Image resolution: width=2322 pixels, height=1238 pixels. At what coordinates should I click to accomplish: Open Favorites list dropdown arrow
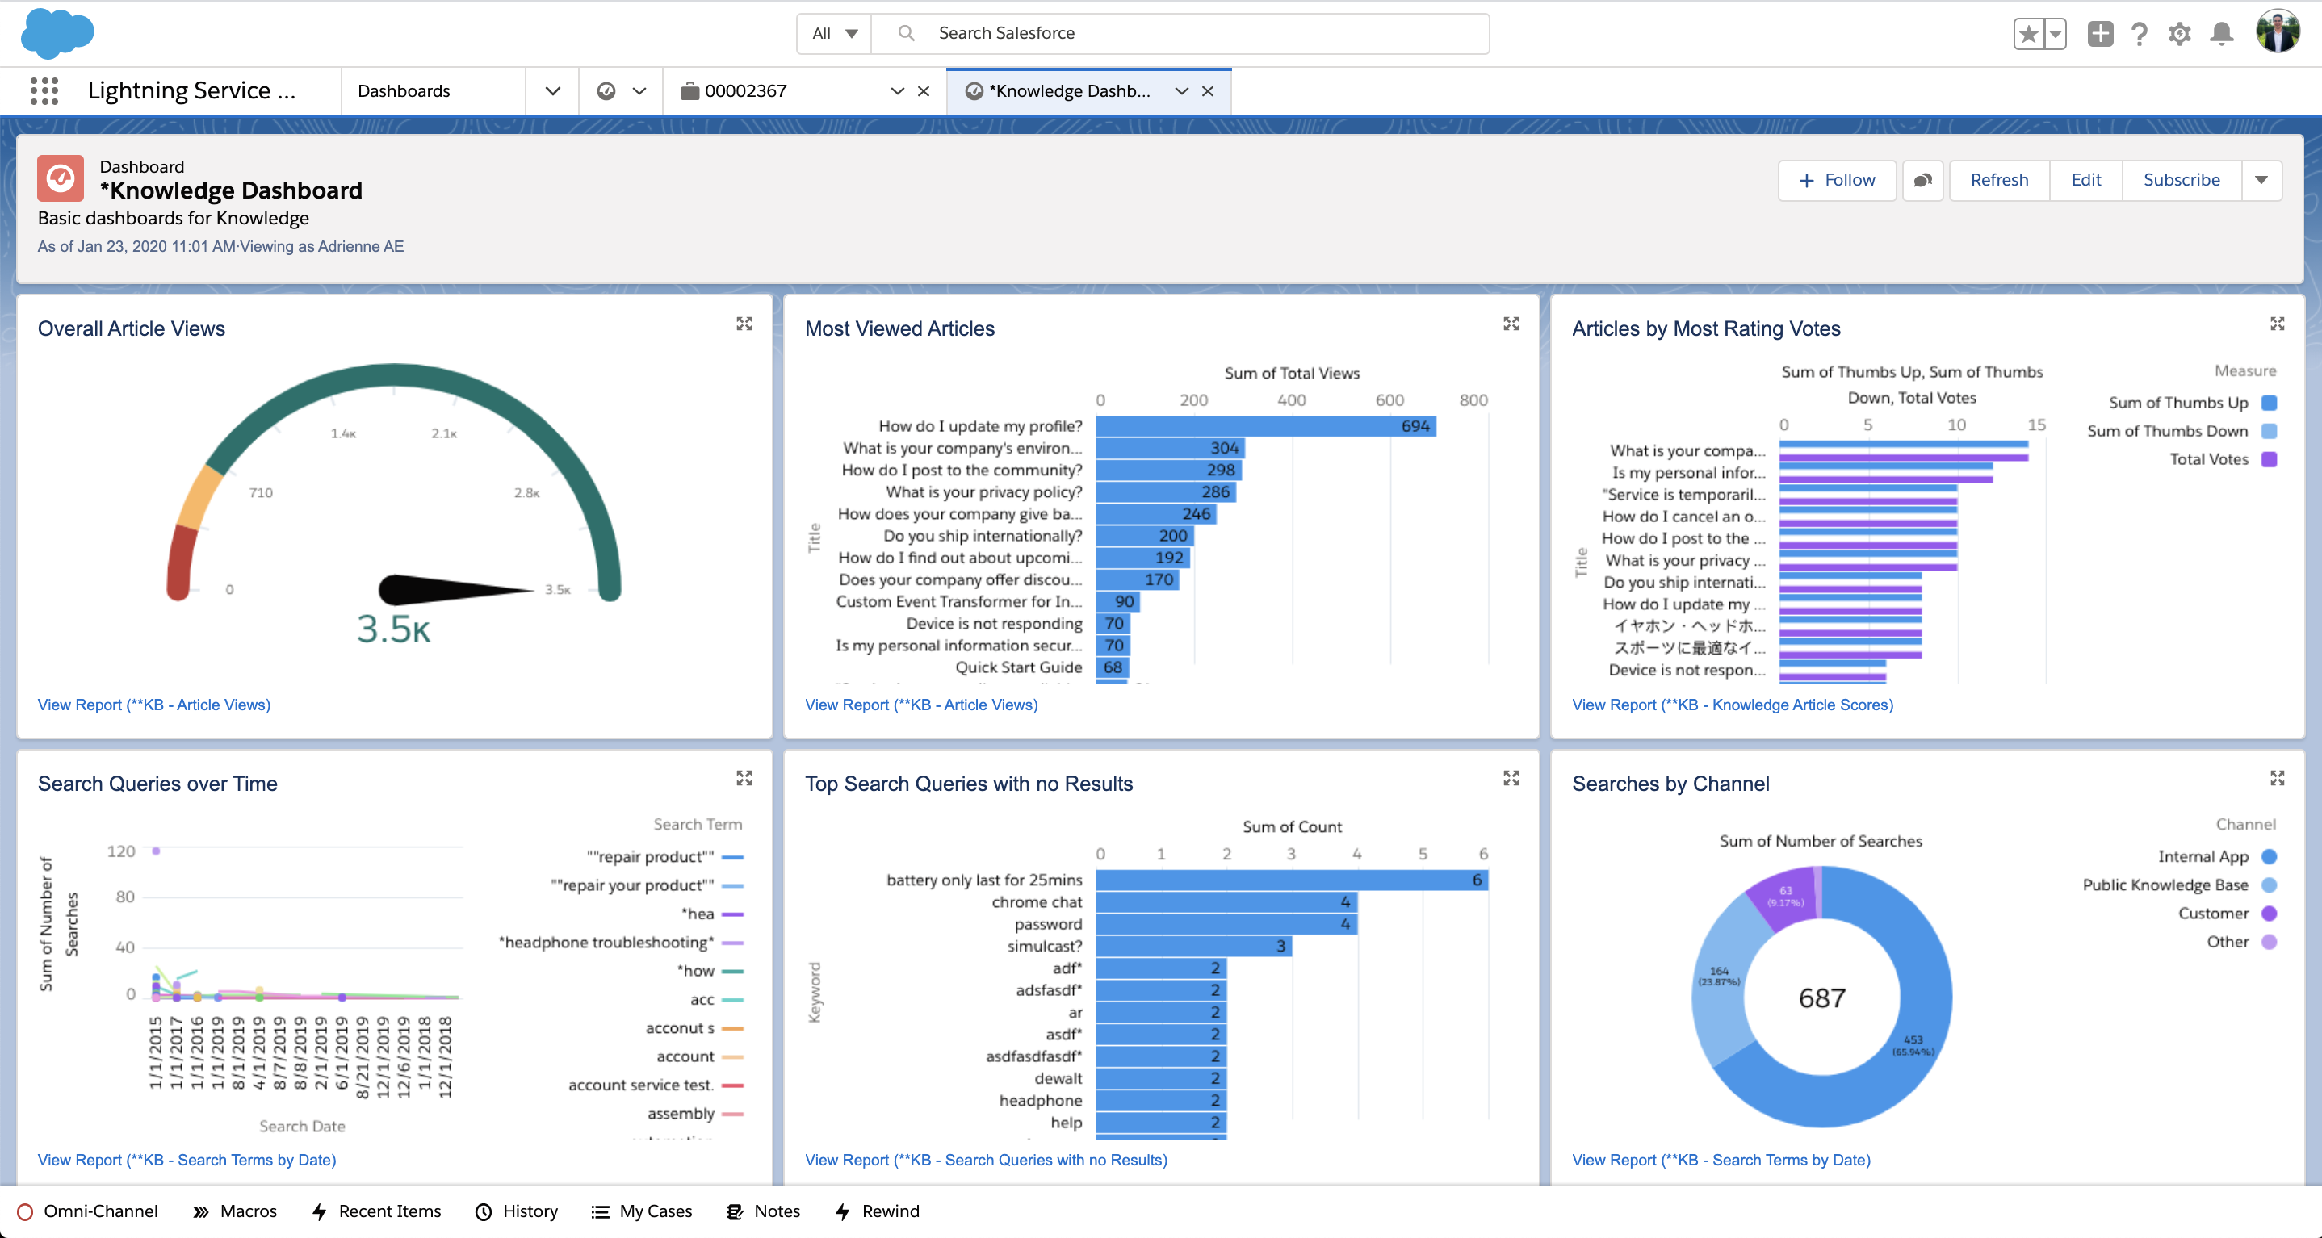[x=2056, y=34]
